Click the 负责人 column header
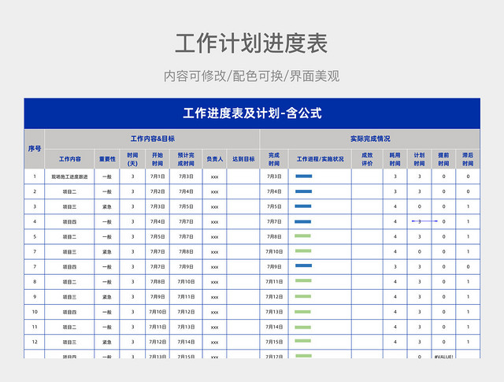504x382 pixels. coord(215,159)
